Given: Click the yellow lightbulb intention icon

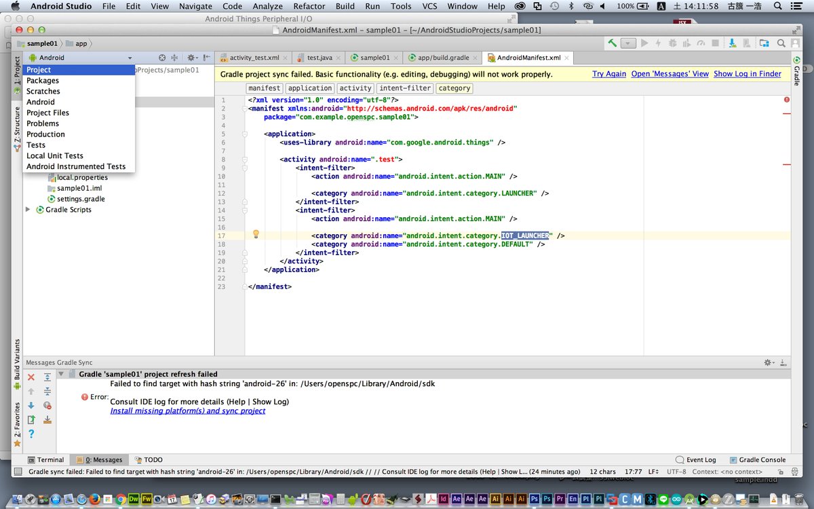Looking at the screenshot, I should [256, 234].
